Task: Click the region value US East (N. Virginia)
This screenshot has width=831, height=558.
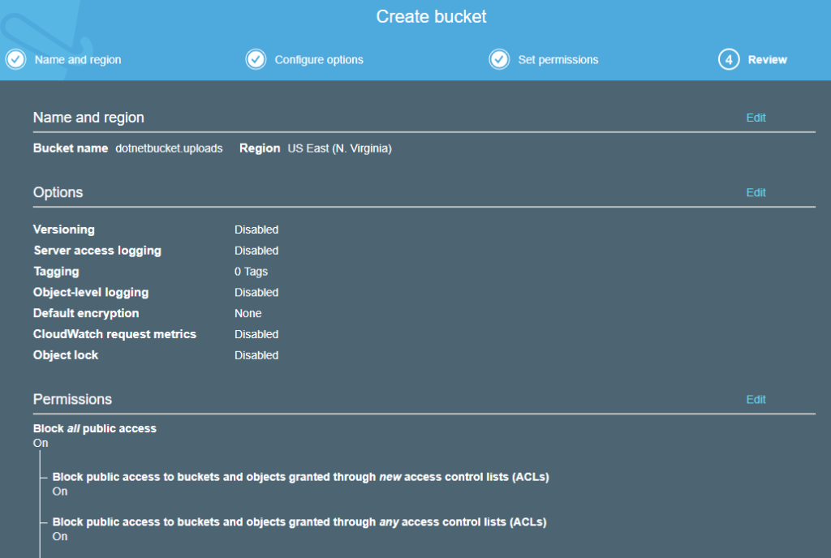Action: point(340,148)
